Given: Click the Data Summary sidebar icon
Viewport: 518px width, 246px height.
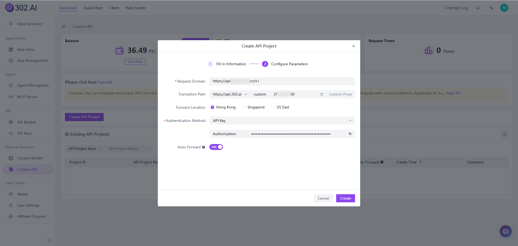Looking at the screenshot, I should pyautogui.click(x=11, y=24).
